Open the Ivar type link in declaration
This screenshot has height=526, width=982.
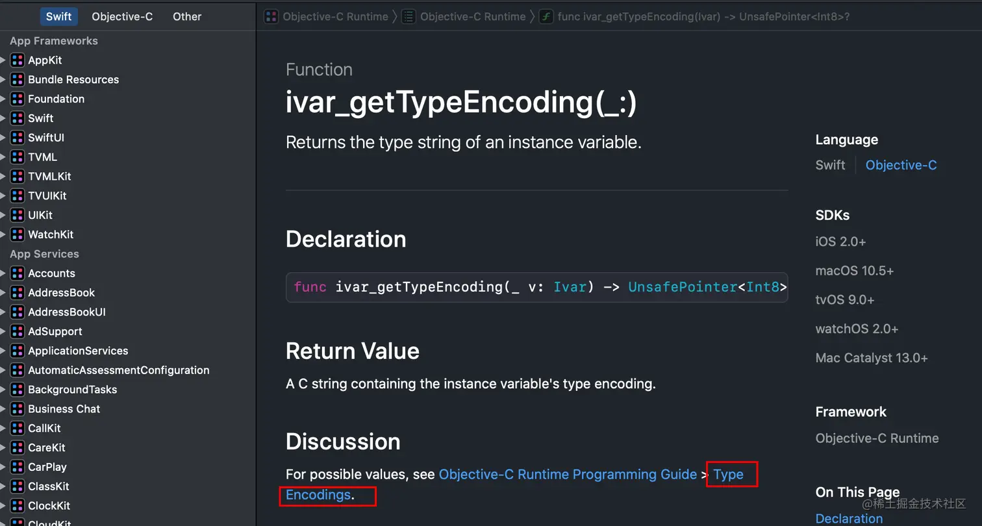tap(570, 287)
